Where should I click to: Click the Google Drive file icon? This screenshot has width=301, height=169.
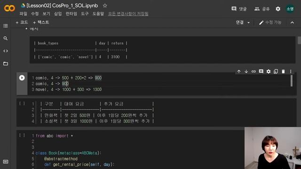coord(23,6)
